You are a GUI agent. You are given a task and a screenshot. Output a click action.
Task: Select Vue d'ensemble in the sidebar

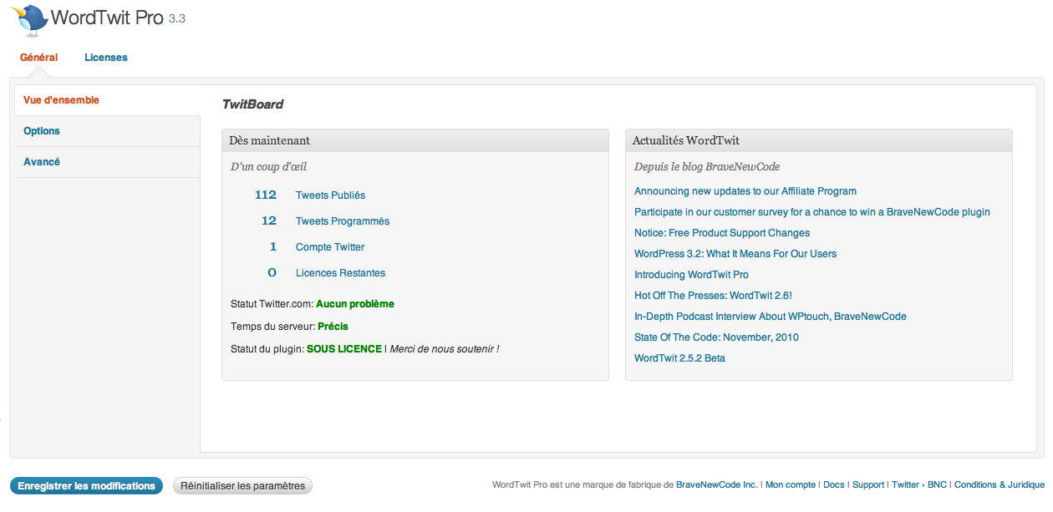tap(108, 100)
